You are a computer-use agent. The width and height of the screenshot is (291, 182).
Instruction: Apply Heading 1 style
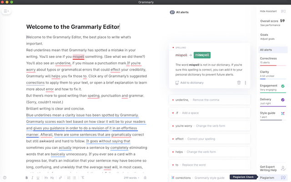pos(46,177)
